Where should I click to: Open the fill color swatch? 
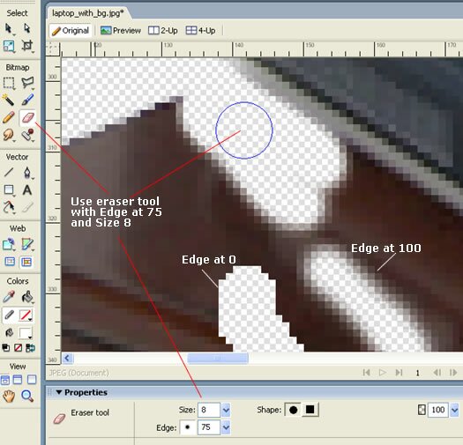click(x=26, y=333)
